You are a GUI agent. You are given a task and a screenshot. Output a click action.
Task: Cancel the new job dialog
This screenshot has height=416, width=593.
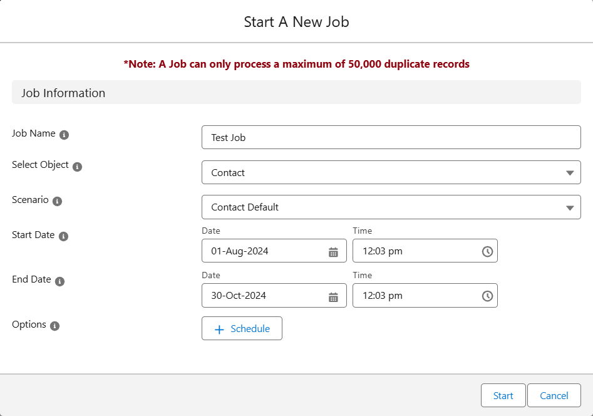click(554, 395)
